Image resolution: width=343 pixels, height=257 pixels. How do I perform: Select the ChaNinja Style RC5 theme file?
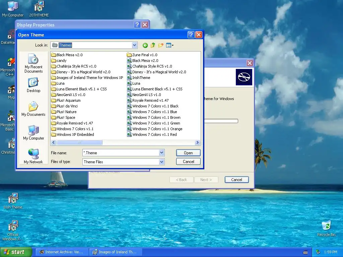tap(150, 66)
